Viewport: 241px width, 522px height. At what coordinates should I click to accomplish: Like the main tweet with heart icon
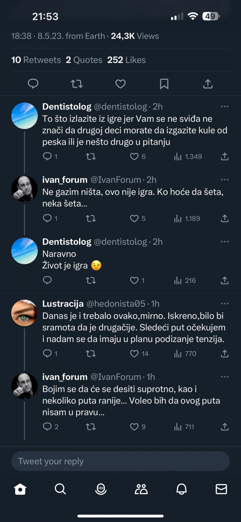(x=120, y=84)
